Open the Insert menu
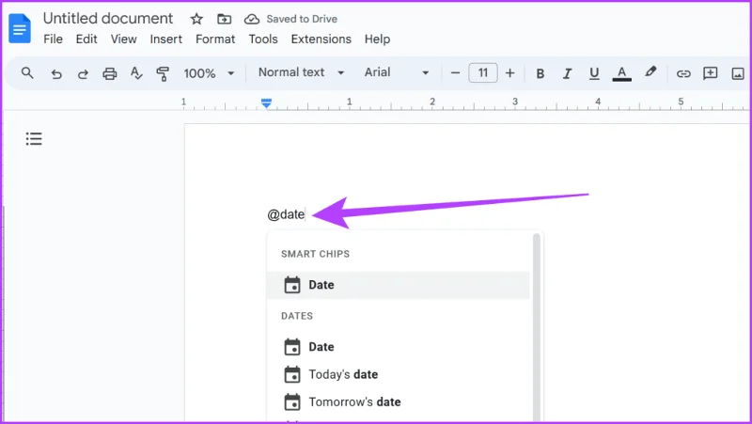Image resolution: width=752 pixels, height=424 pixels. 166,39
